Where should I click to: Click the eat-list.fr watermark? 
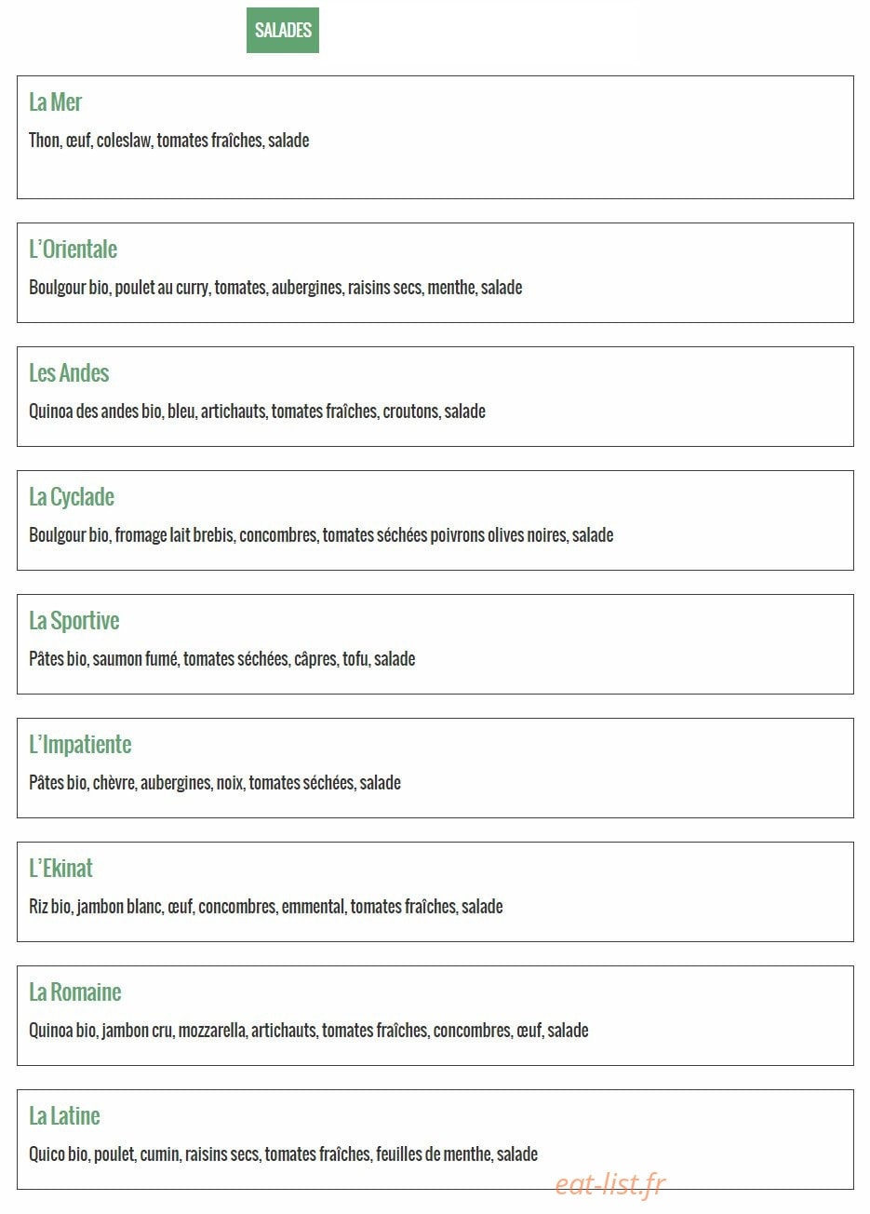tap(610, 1184)
